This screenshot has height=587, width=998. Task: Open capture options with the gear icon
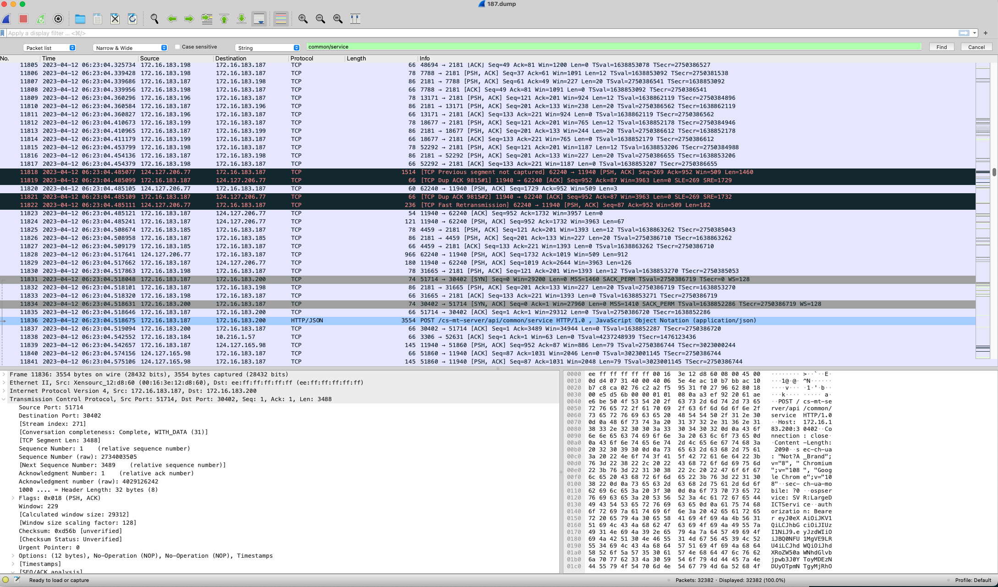pos(59,19)
